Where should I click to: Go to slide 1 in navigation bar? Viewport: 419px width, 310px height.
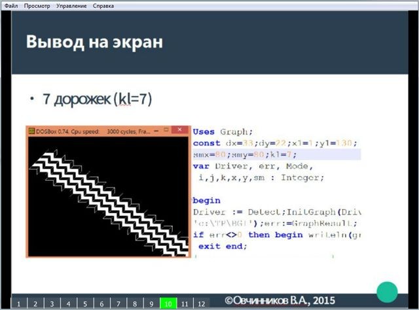pyautogui.click(x=19, y=303)
